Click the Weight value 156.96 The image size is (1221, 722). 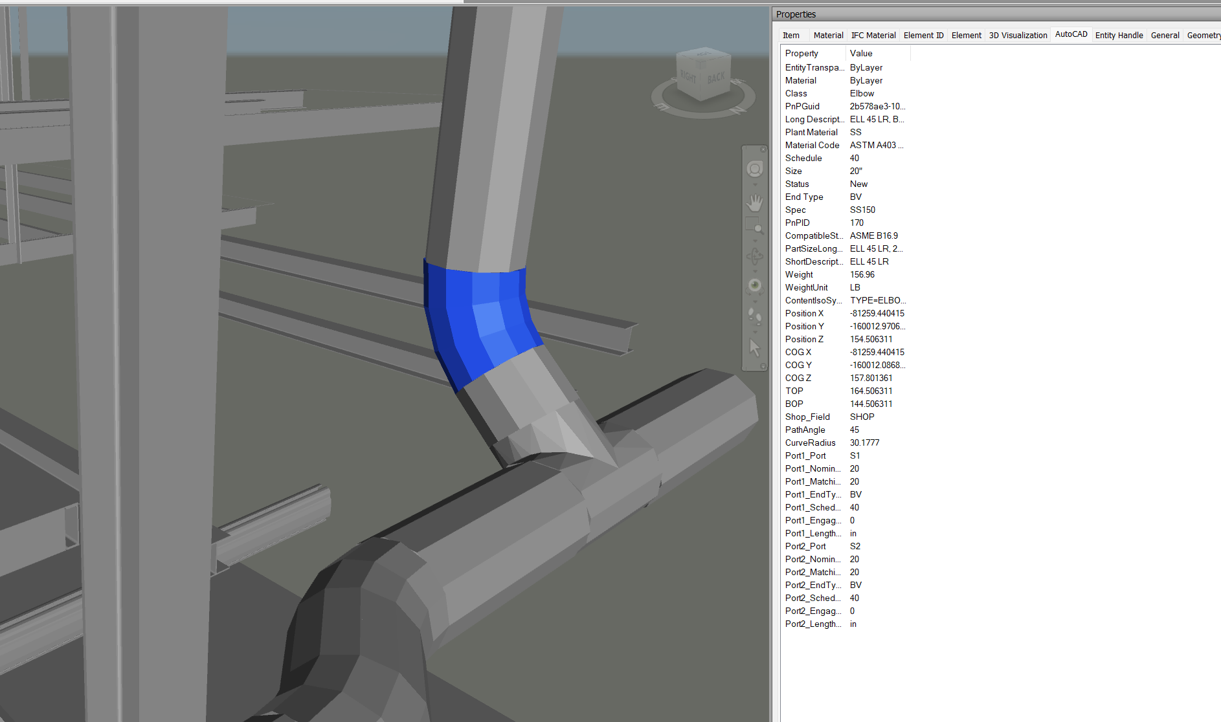pos(862,274)
